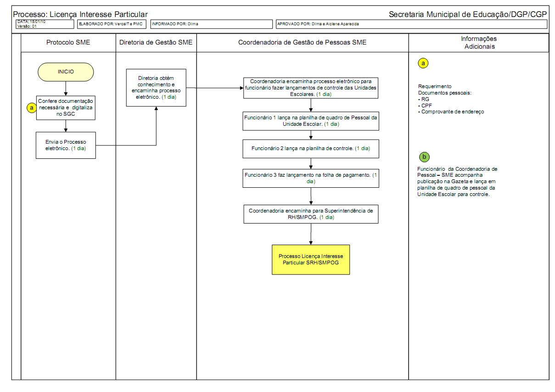
Task: Select 'Coordenadoria encaminha para Superintendência' box
Action: (311, 214)
